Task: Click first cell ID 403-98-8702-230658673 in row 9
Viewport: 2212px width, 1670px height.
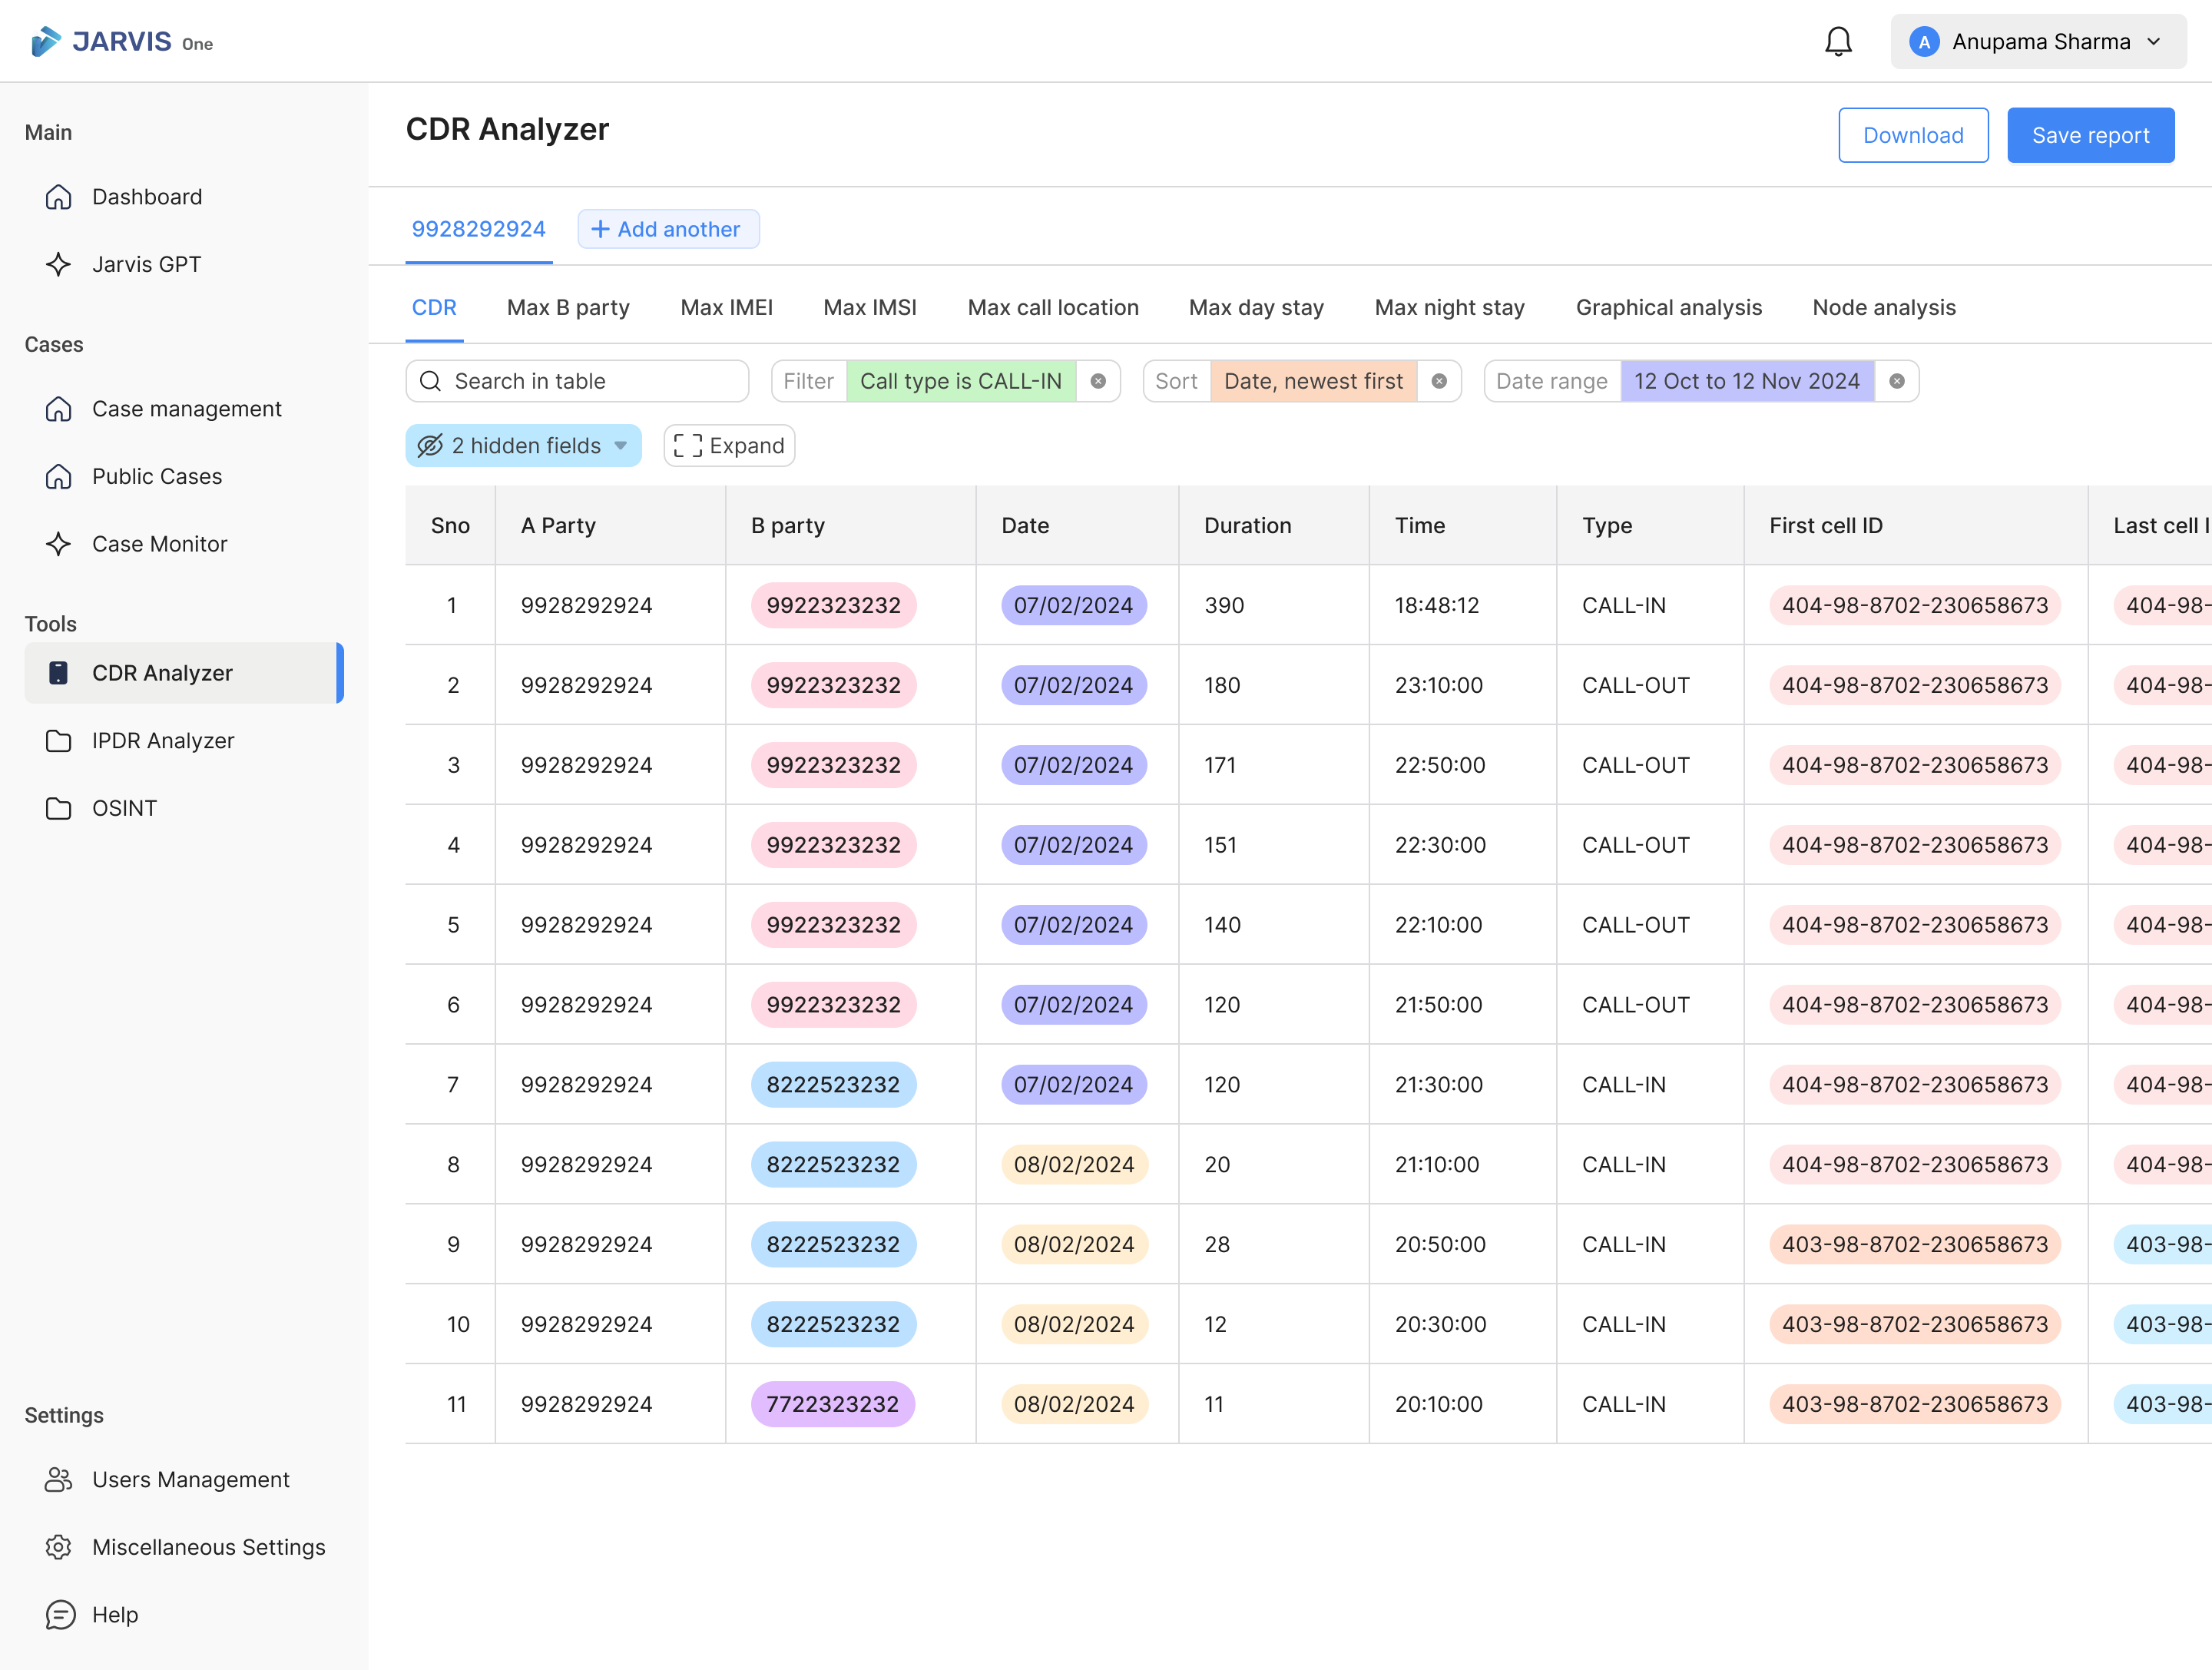Action: pos(1914,1244)
